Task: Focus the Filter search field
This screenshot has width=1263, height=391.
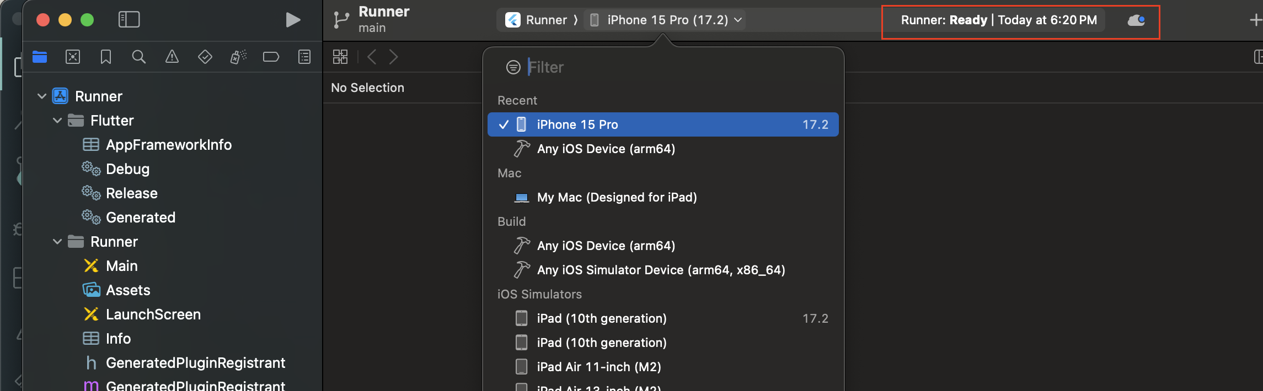Action: pyautogui.click(x=678, y=67)
